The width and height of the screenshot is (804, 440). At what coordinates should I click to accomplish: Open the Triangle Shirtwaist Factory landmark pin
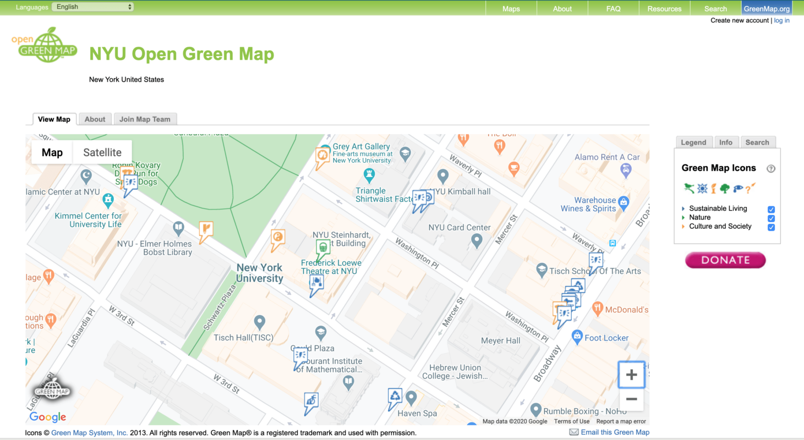coord(369,175)
